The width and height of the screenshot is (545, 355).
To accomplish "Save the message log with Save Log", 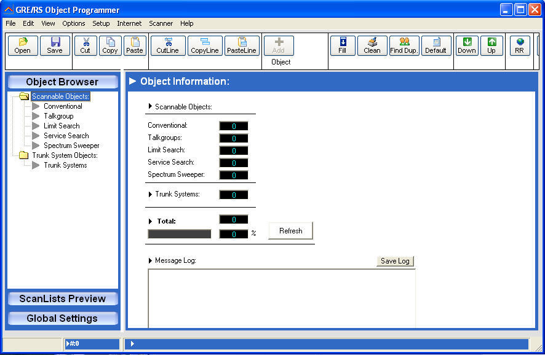I will click(x=395, y=261).
